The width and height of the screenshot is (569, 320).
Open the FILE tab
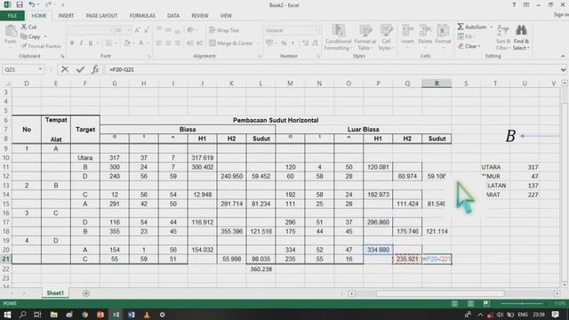tap(12, 16)
